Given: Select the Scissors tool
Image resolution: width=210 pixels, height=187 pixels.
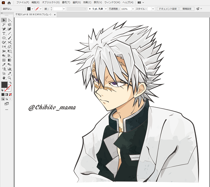Looking at the screenshot, I should [x=9, y=42].
